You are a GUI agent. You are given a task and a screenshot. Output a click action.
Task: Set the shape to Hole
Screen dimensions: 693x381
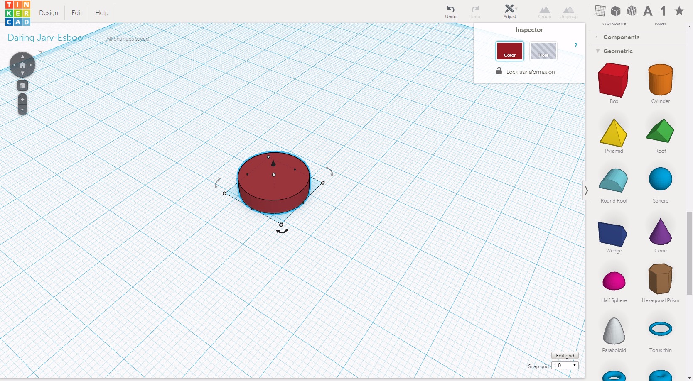click(x=543, y=51)
